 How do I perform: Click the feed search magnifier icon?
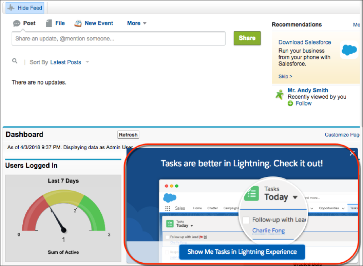point(15,61)
